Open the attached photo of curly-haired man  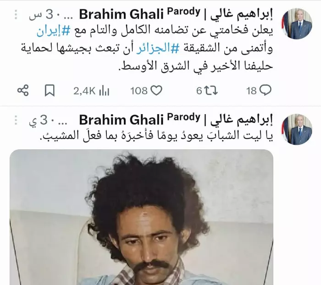tap(141, 217)
